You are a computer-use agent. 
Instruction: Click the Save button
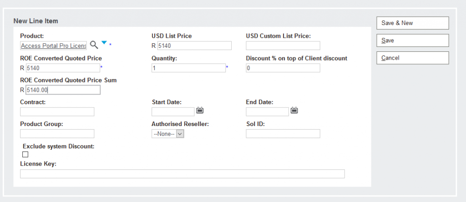click(x=412, y=40)
